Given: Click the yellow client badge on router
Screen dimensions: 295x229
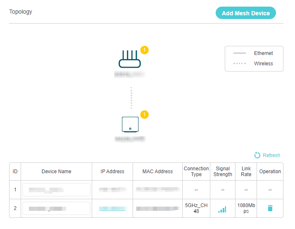Looking at the screenshot, I should [145, 50].
